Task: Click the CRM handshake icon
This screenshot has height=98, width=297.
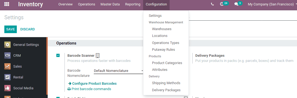Action: pos(7,56)
